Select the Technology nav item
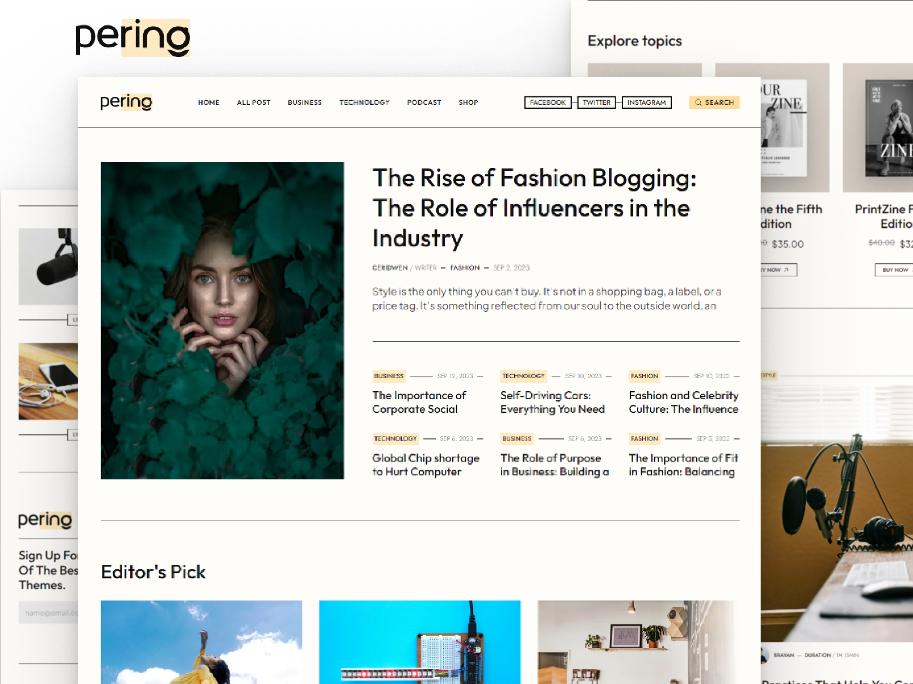The height and width of the screenshot is (684, 913). point(364,103)
